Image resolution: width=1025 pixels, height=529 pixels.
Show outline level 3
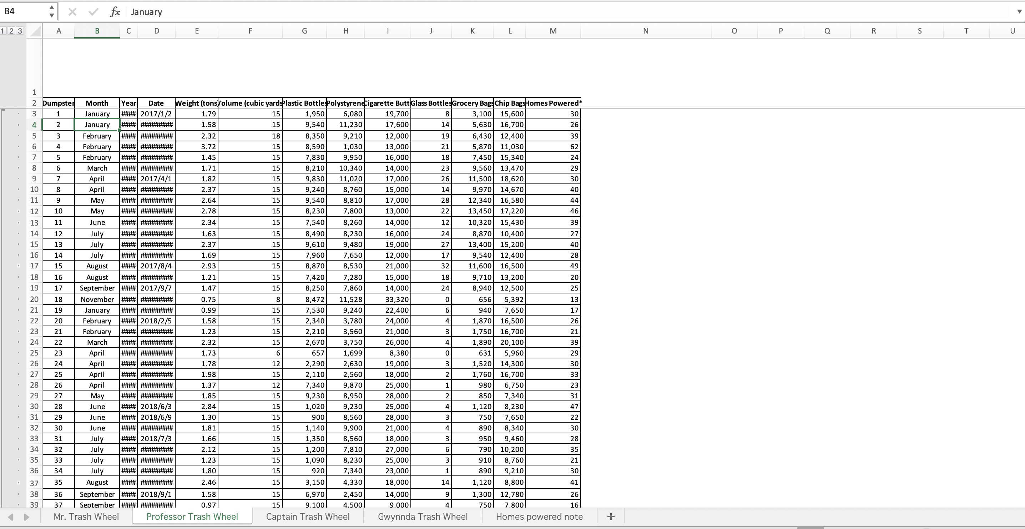tap(20, 31)
